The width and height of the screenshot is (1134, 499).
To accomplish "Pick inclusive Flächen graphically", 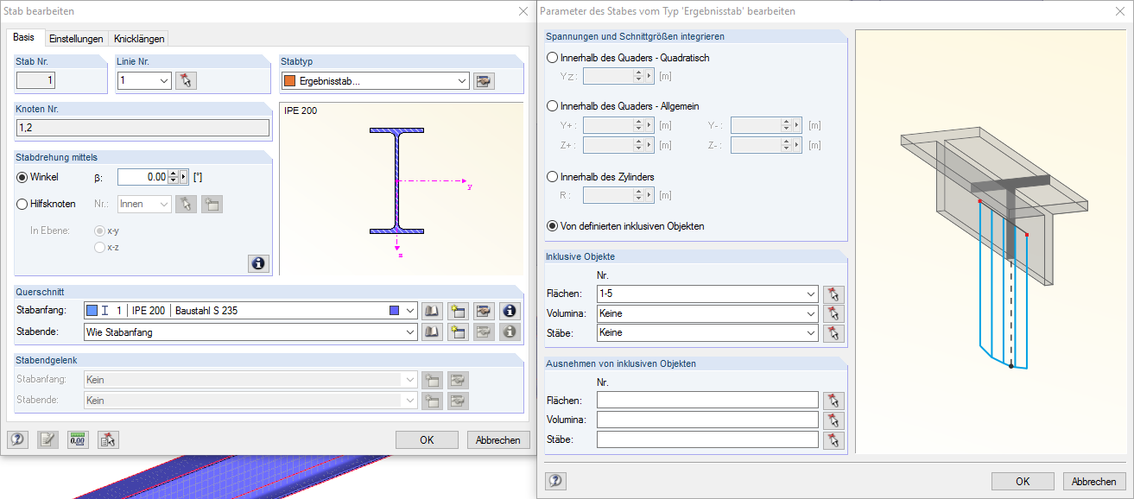I will click(833, 294).
